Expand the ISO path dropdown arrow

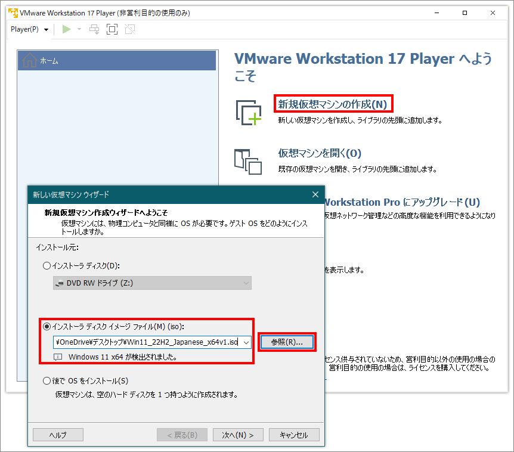point(246,342)
